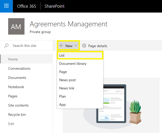
Task: Open Documents in the left navigation
Action: (x=17, y=78)
